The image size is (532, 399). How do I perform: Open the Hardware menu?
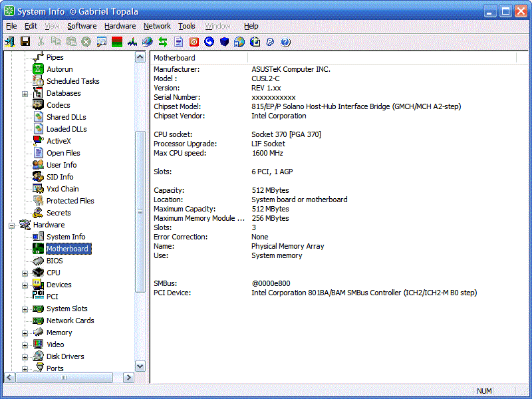120,26
